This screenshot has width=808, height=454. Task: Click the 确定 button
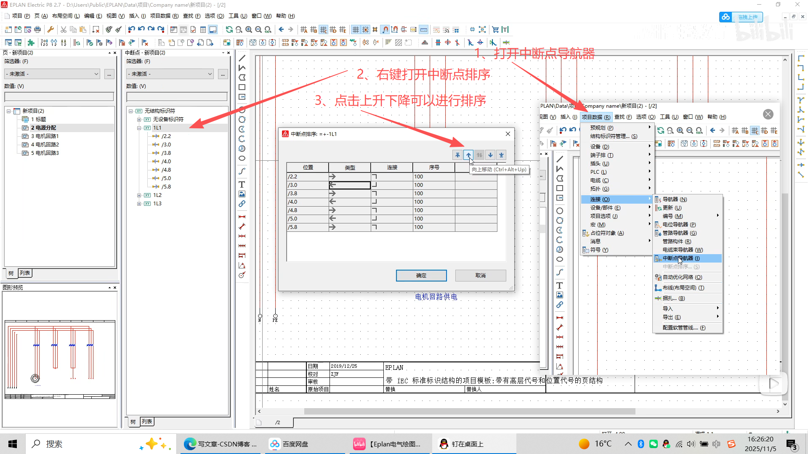tap(421, 276)
